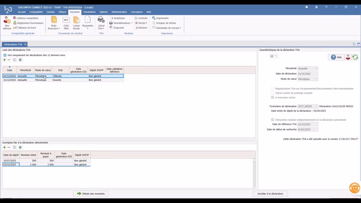Click the Détails des montants button

click(x=91, y=194)
